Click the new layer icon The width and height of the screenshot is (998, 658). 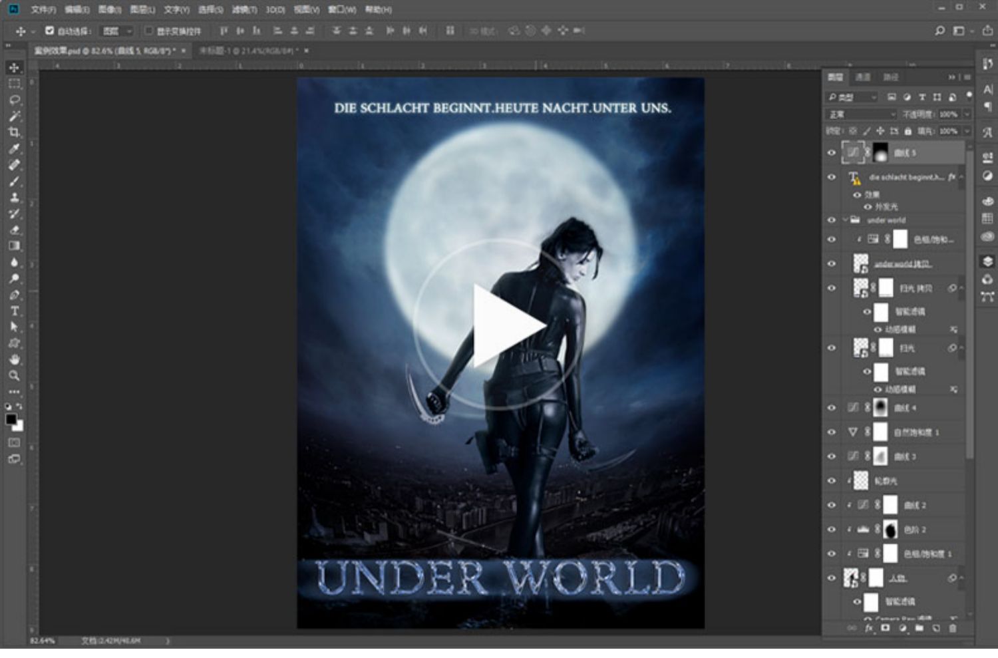[x=936, y=628]
